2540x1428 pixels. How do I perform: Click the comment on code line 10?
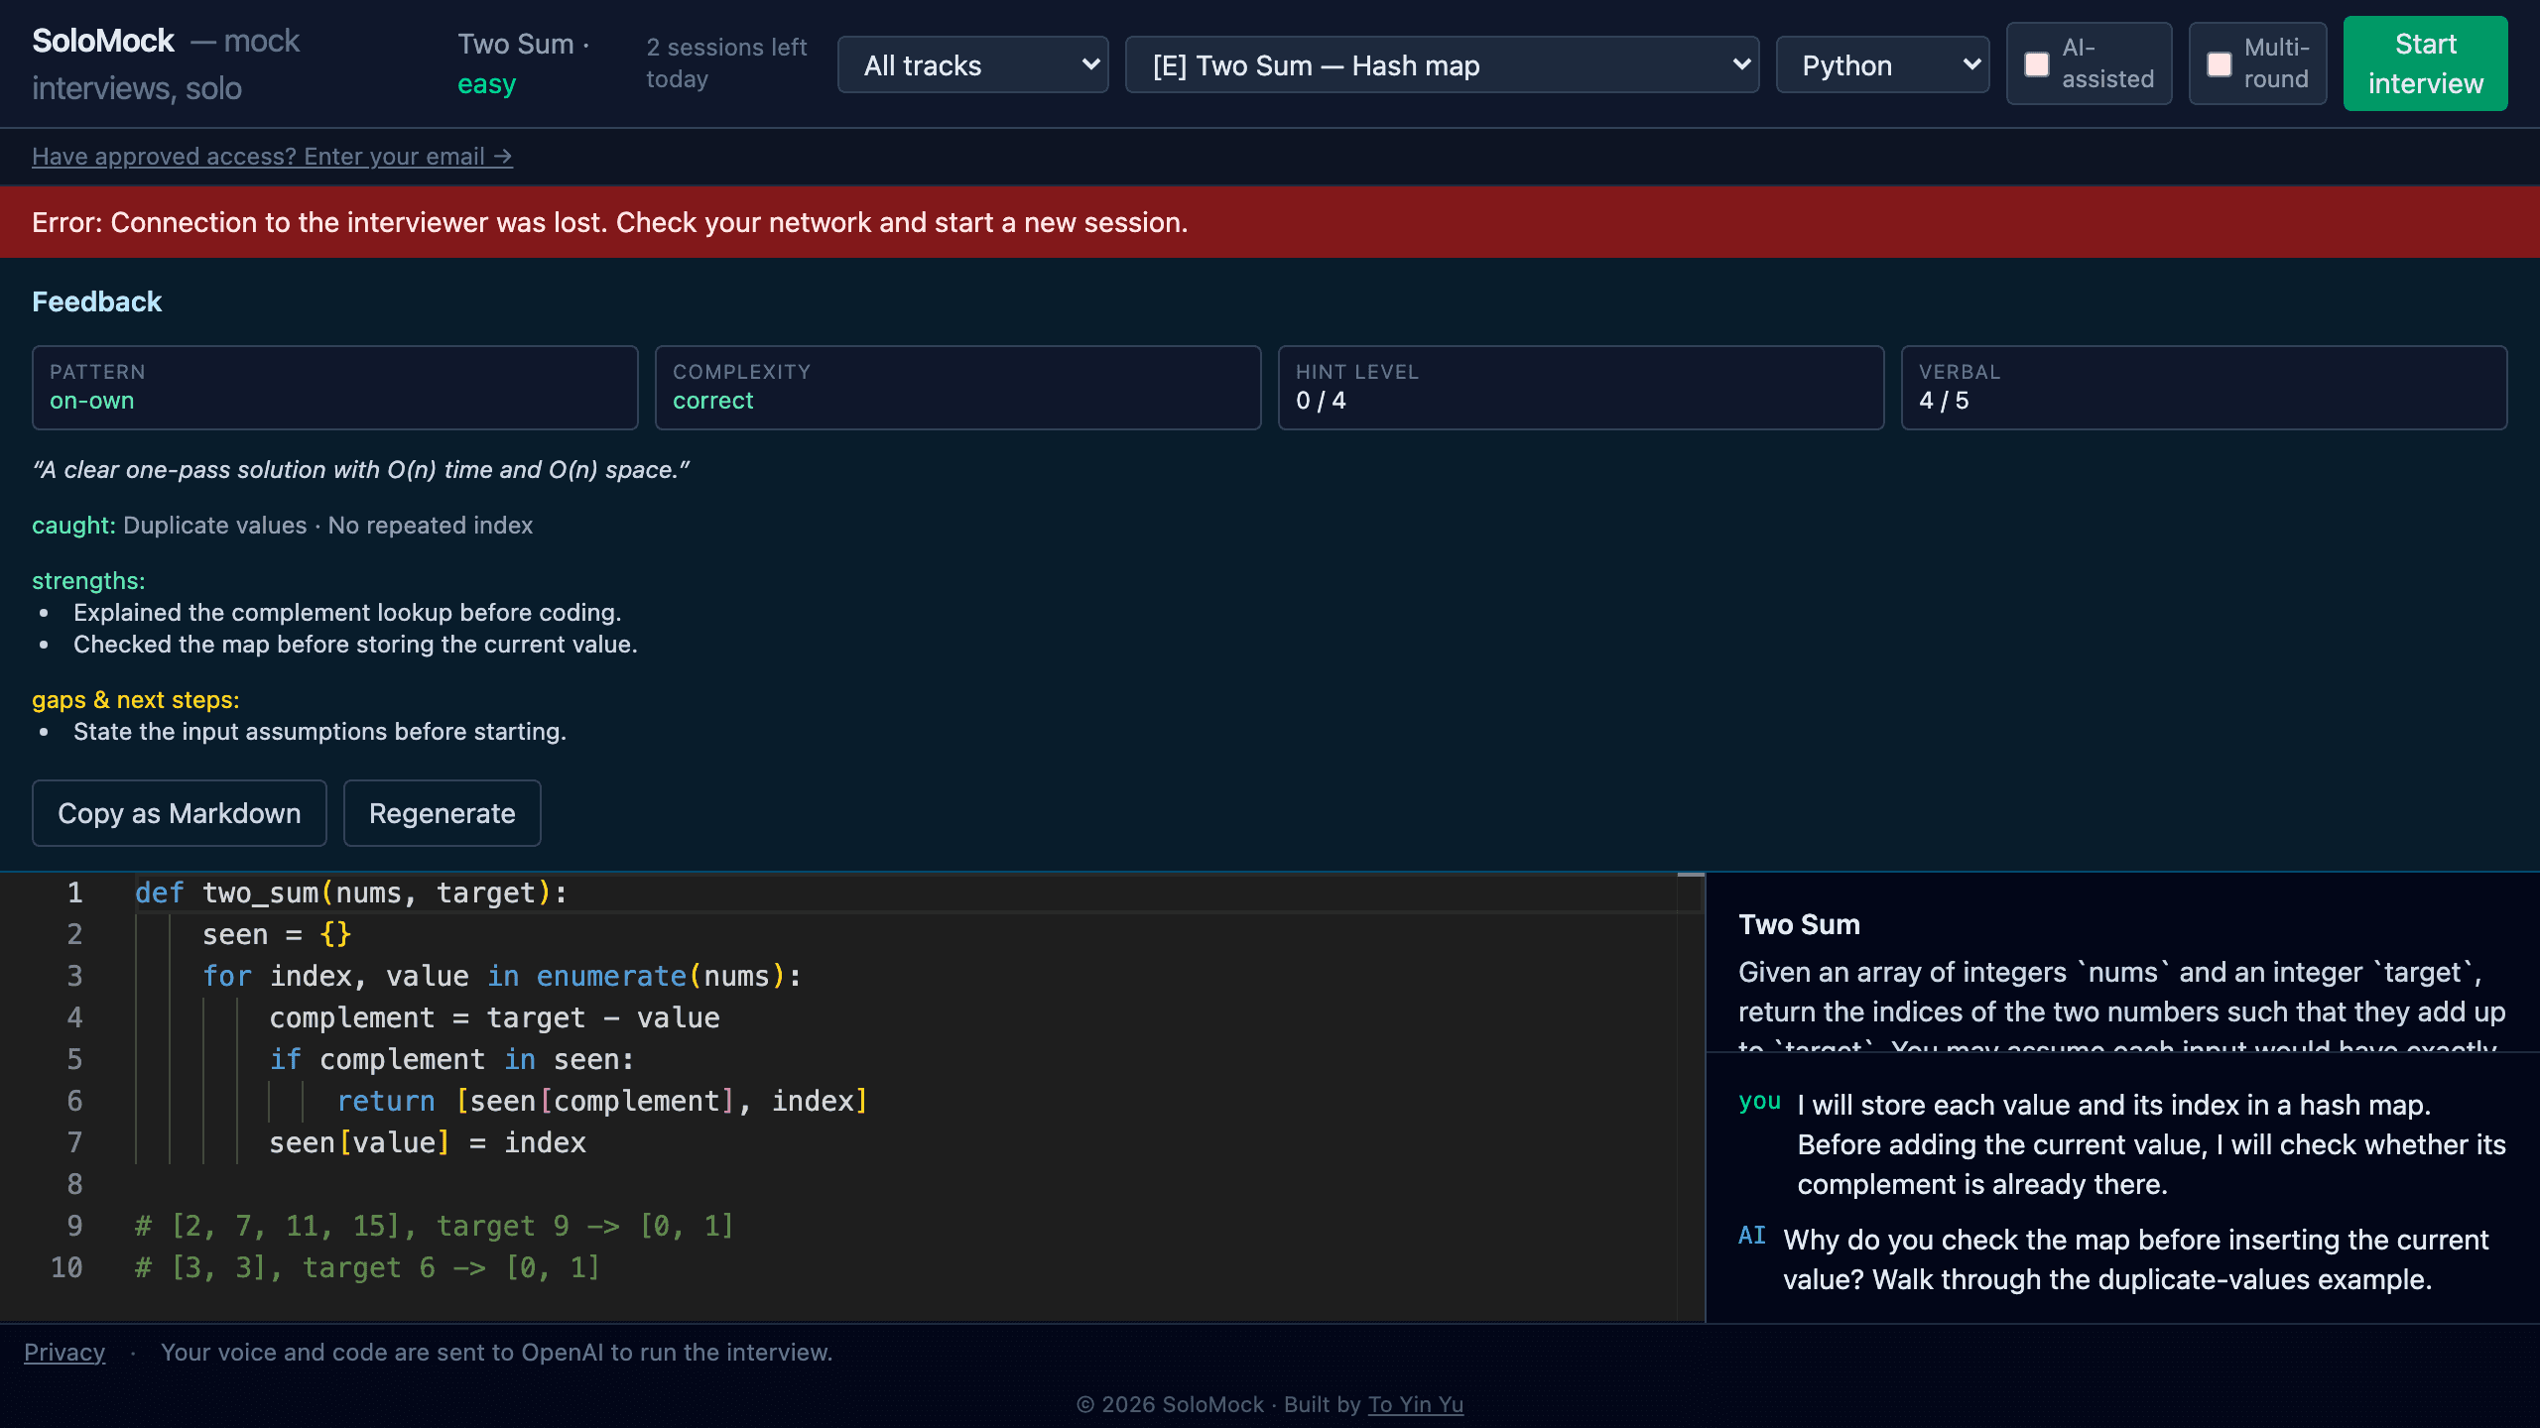point(367,1267)
